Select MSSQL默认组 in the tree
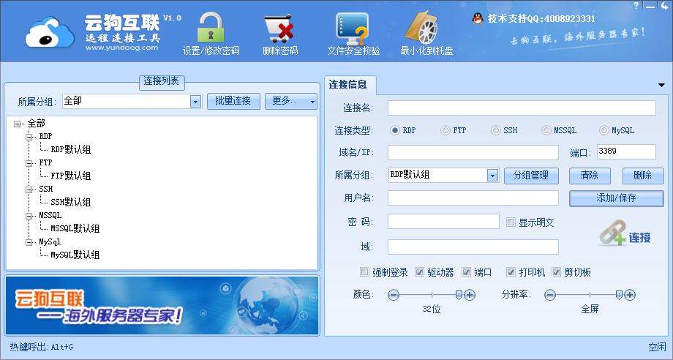The width and height of the screenshot is (673, 360). pyautogui.click(x=75, y=228)
